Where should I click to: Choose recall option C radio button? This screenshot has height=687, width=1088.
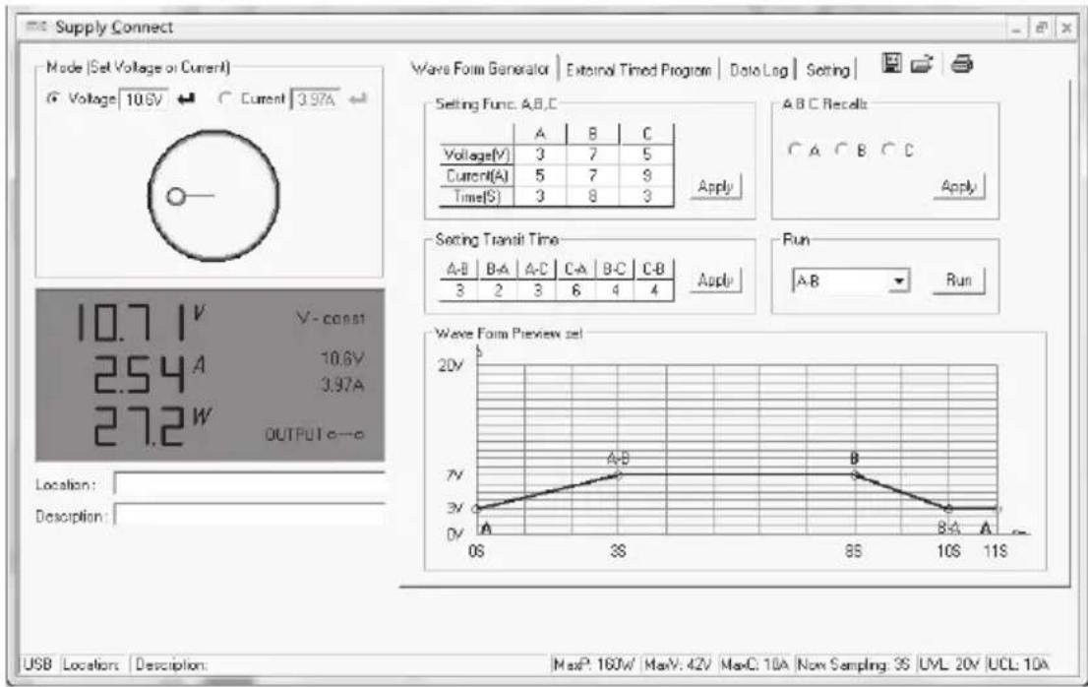(888, 150)
